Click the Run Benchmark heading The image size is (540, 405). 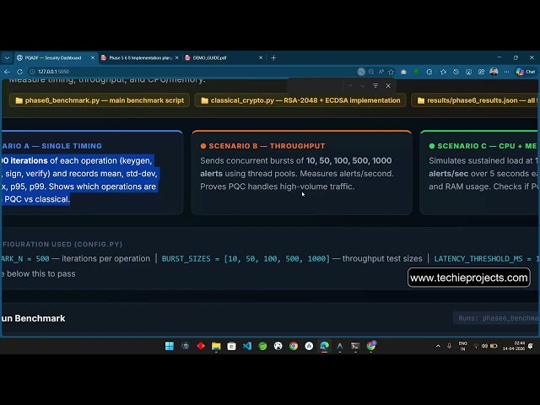[33, 318]
